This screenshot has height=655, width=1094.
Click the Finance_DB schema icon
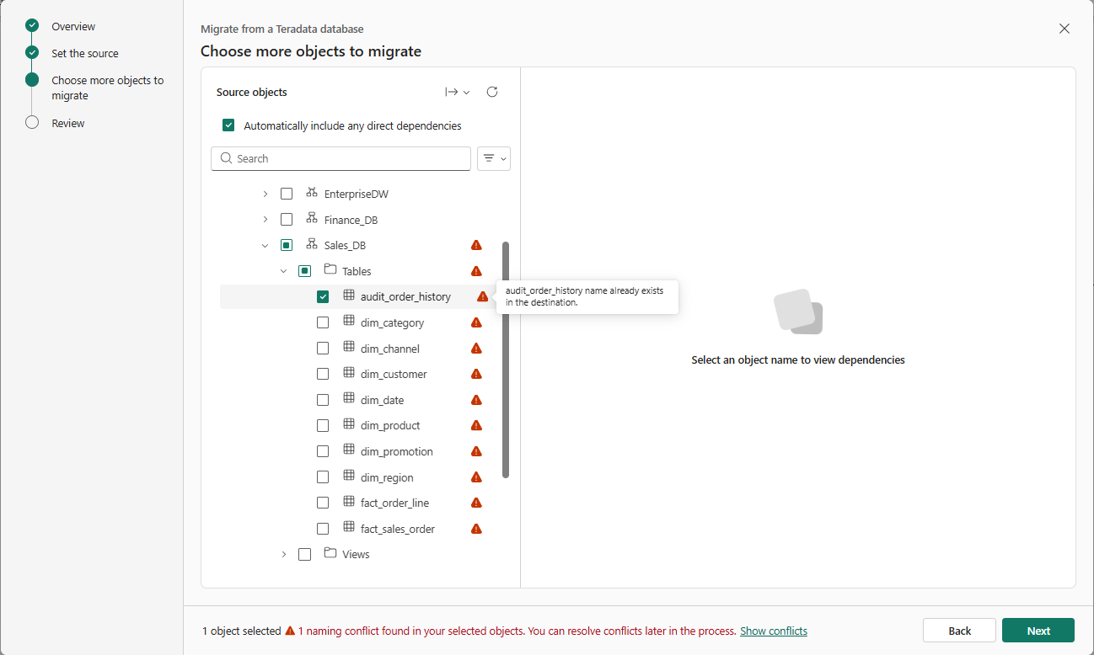coord(312,219)
